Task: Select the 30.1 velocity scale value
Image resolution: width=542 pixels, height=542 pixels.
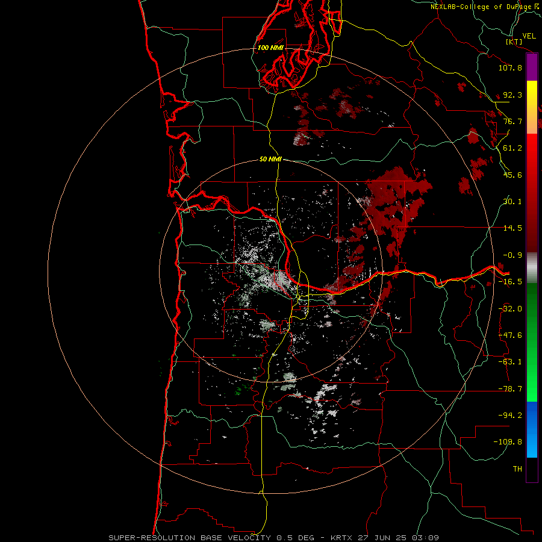Action: coord(512,202)
